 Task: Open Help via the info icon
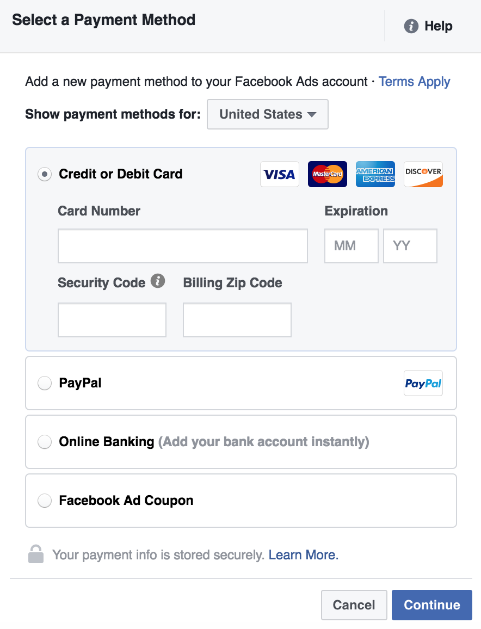coord(412,26)
